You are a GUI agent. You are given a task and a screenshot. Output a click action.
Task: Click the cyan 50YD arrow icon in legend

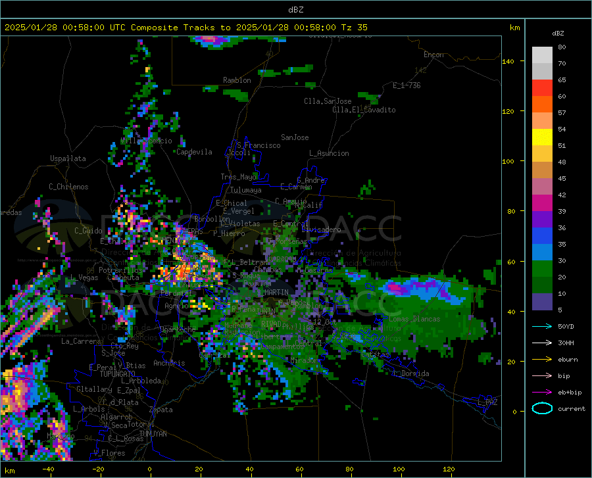tap(542, 326)
